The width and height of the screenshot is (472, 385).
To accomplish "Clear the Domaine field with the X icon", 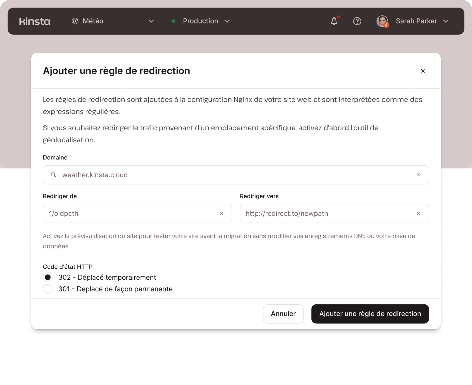I will click(418, 175).
